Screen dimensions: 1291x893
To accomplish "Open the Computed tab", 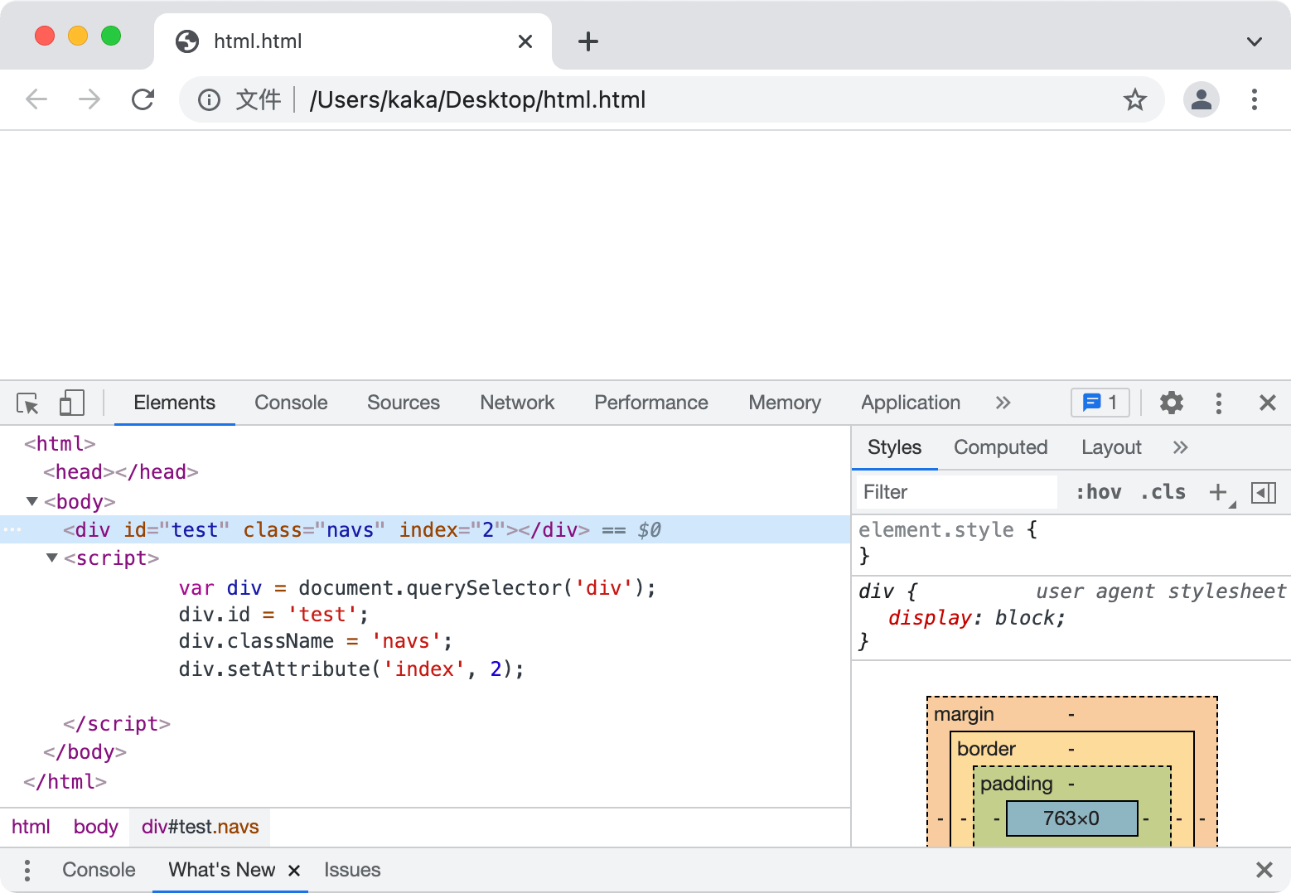I will click(1000, 447).
